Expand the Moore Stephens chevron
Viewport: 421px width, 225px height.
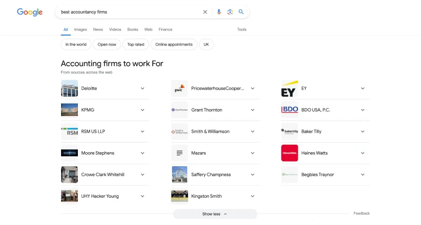tap(143, 153)
